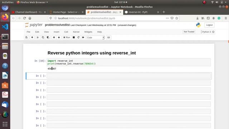Open the View menu

coord(47,32)
